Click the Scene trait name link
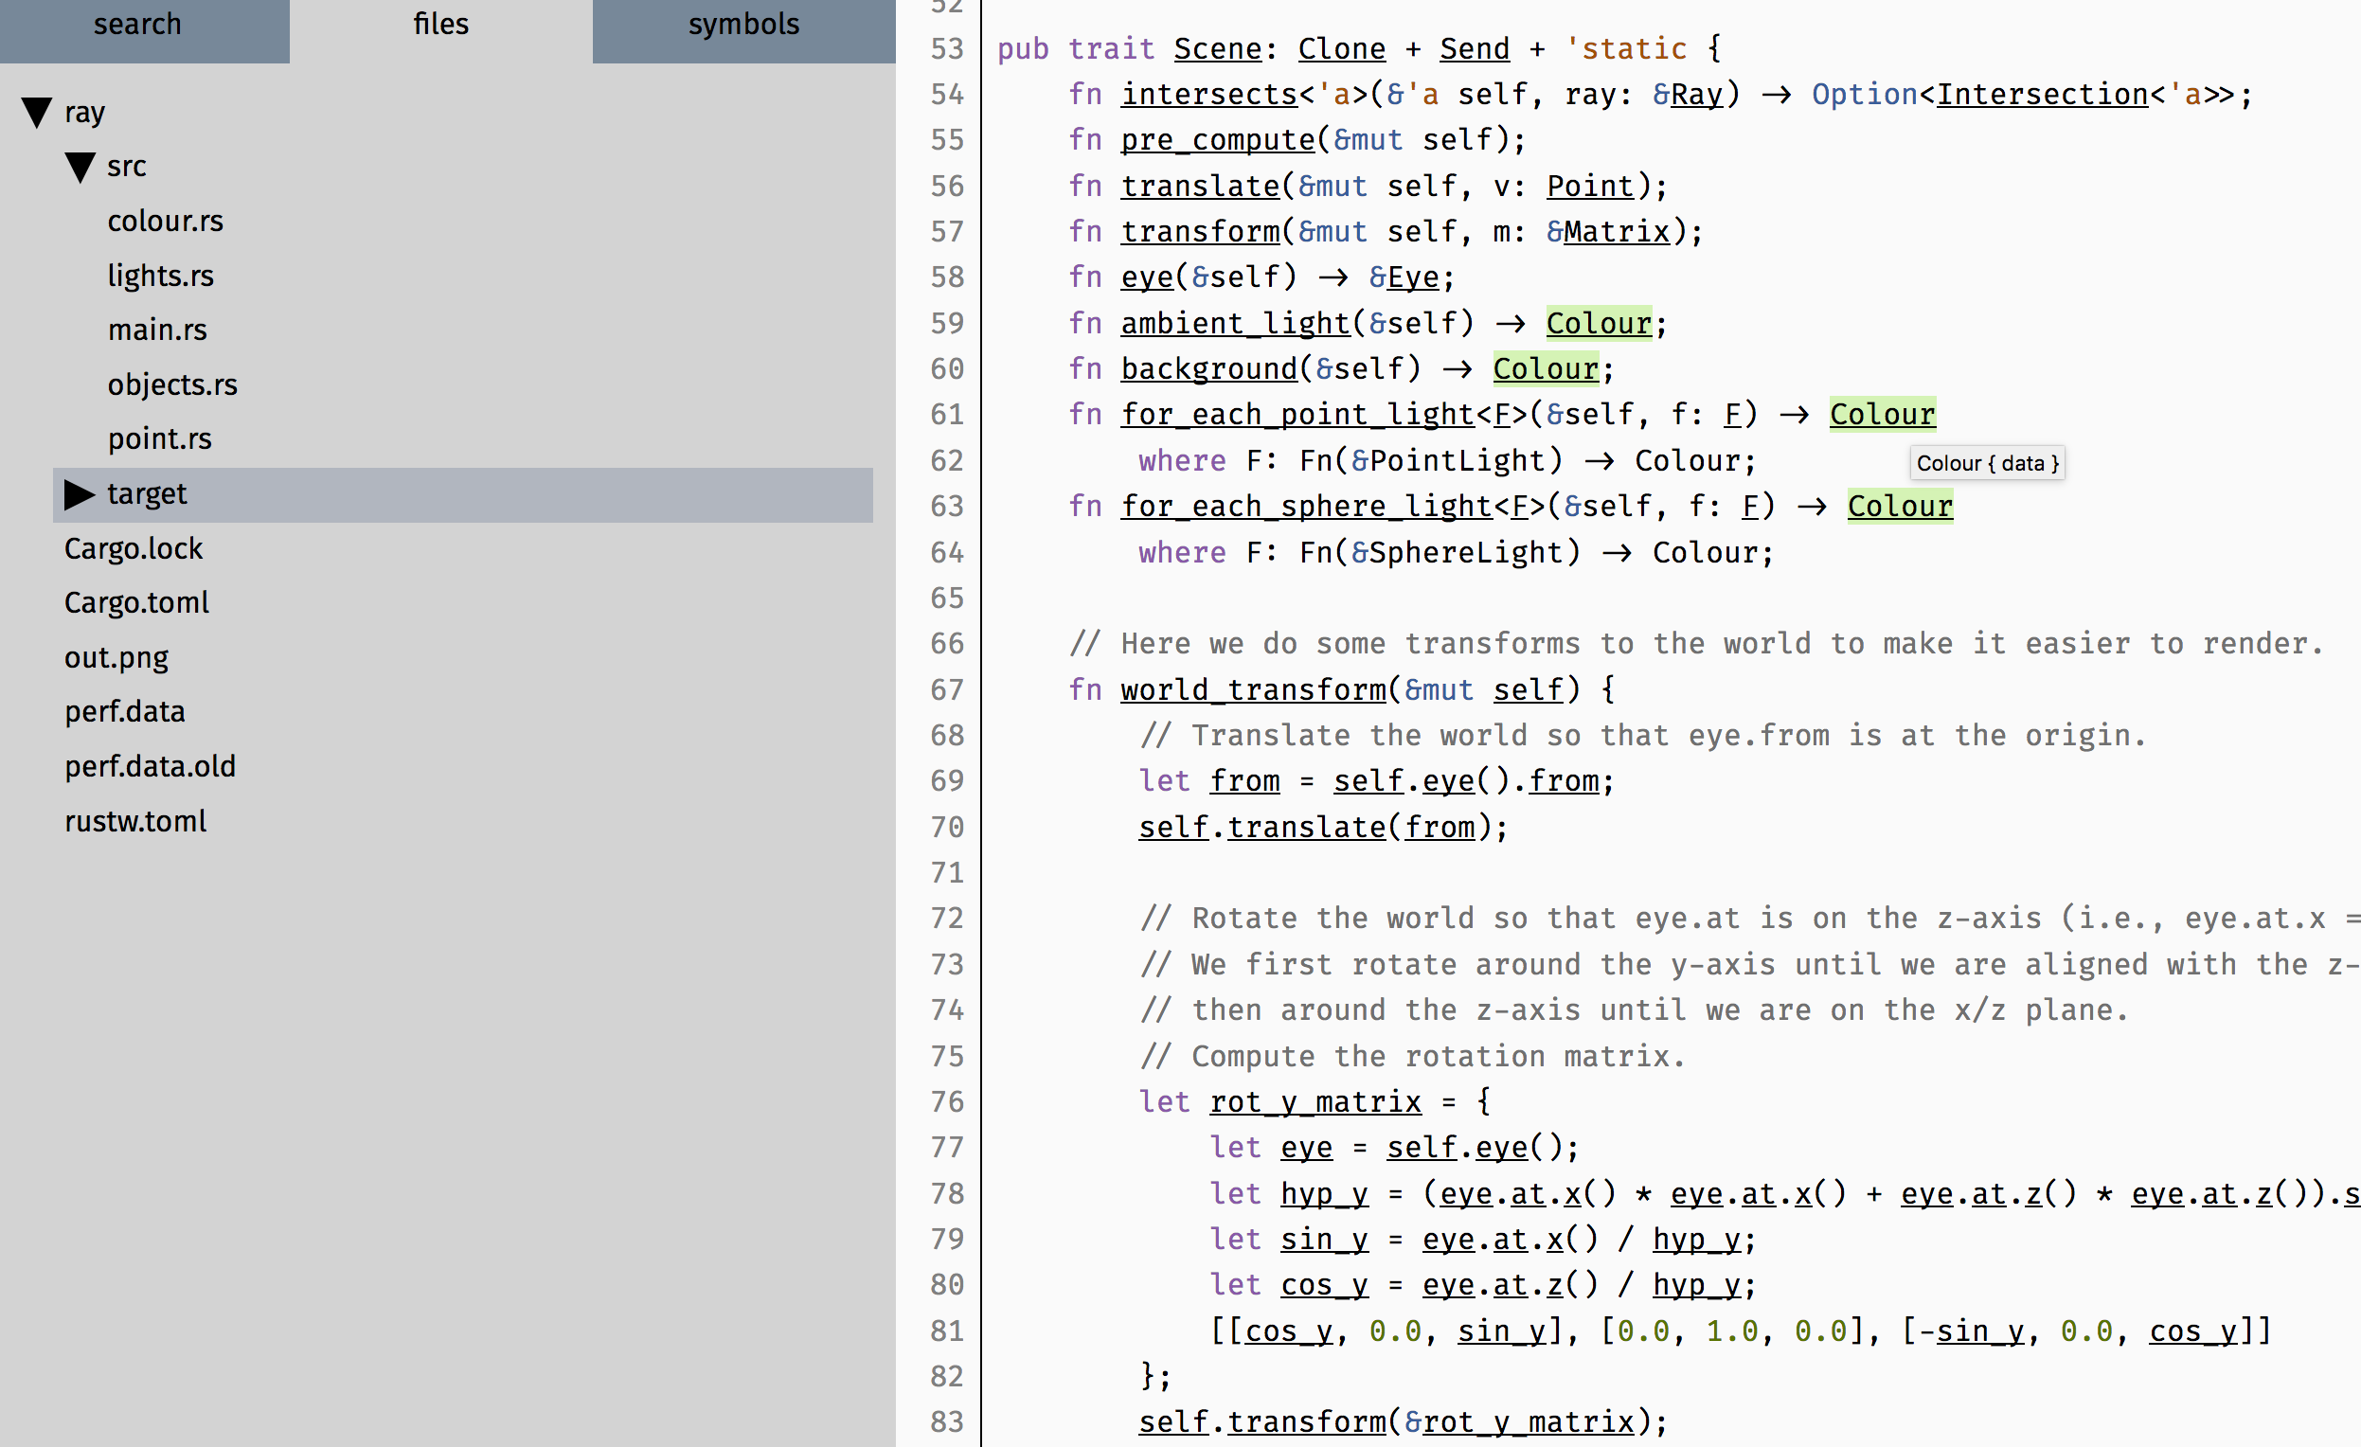 1218,49
